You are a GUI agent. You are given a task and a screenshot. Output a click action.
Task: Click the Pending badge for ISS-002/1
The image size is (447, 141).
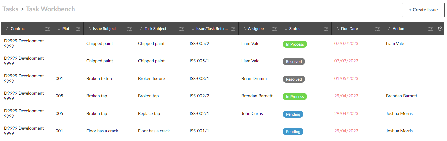pyautogui.click(x=293, y=114)
